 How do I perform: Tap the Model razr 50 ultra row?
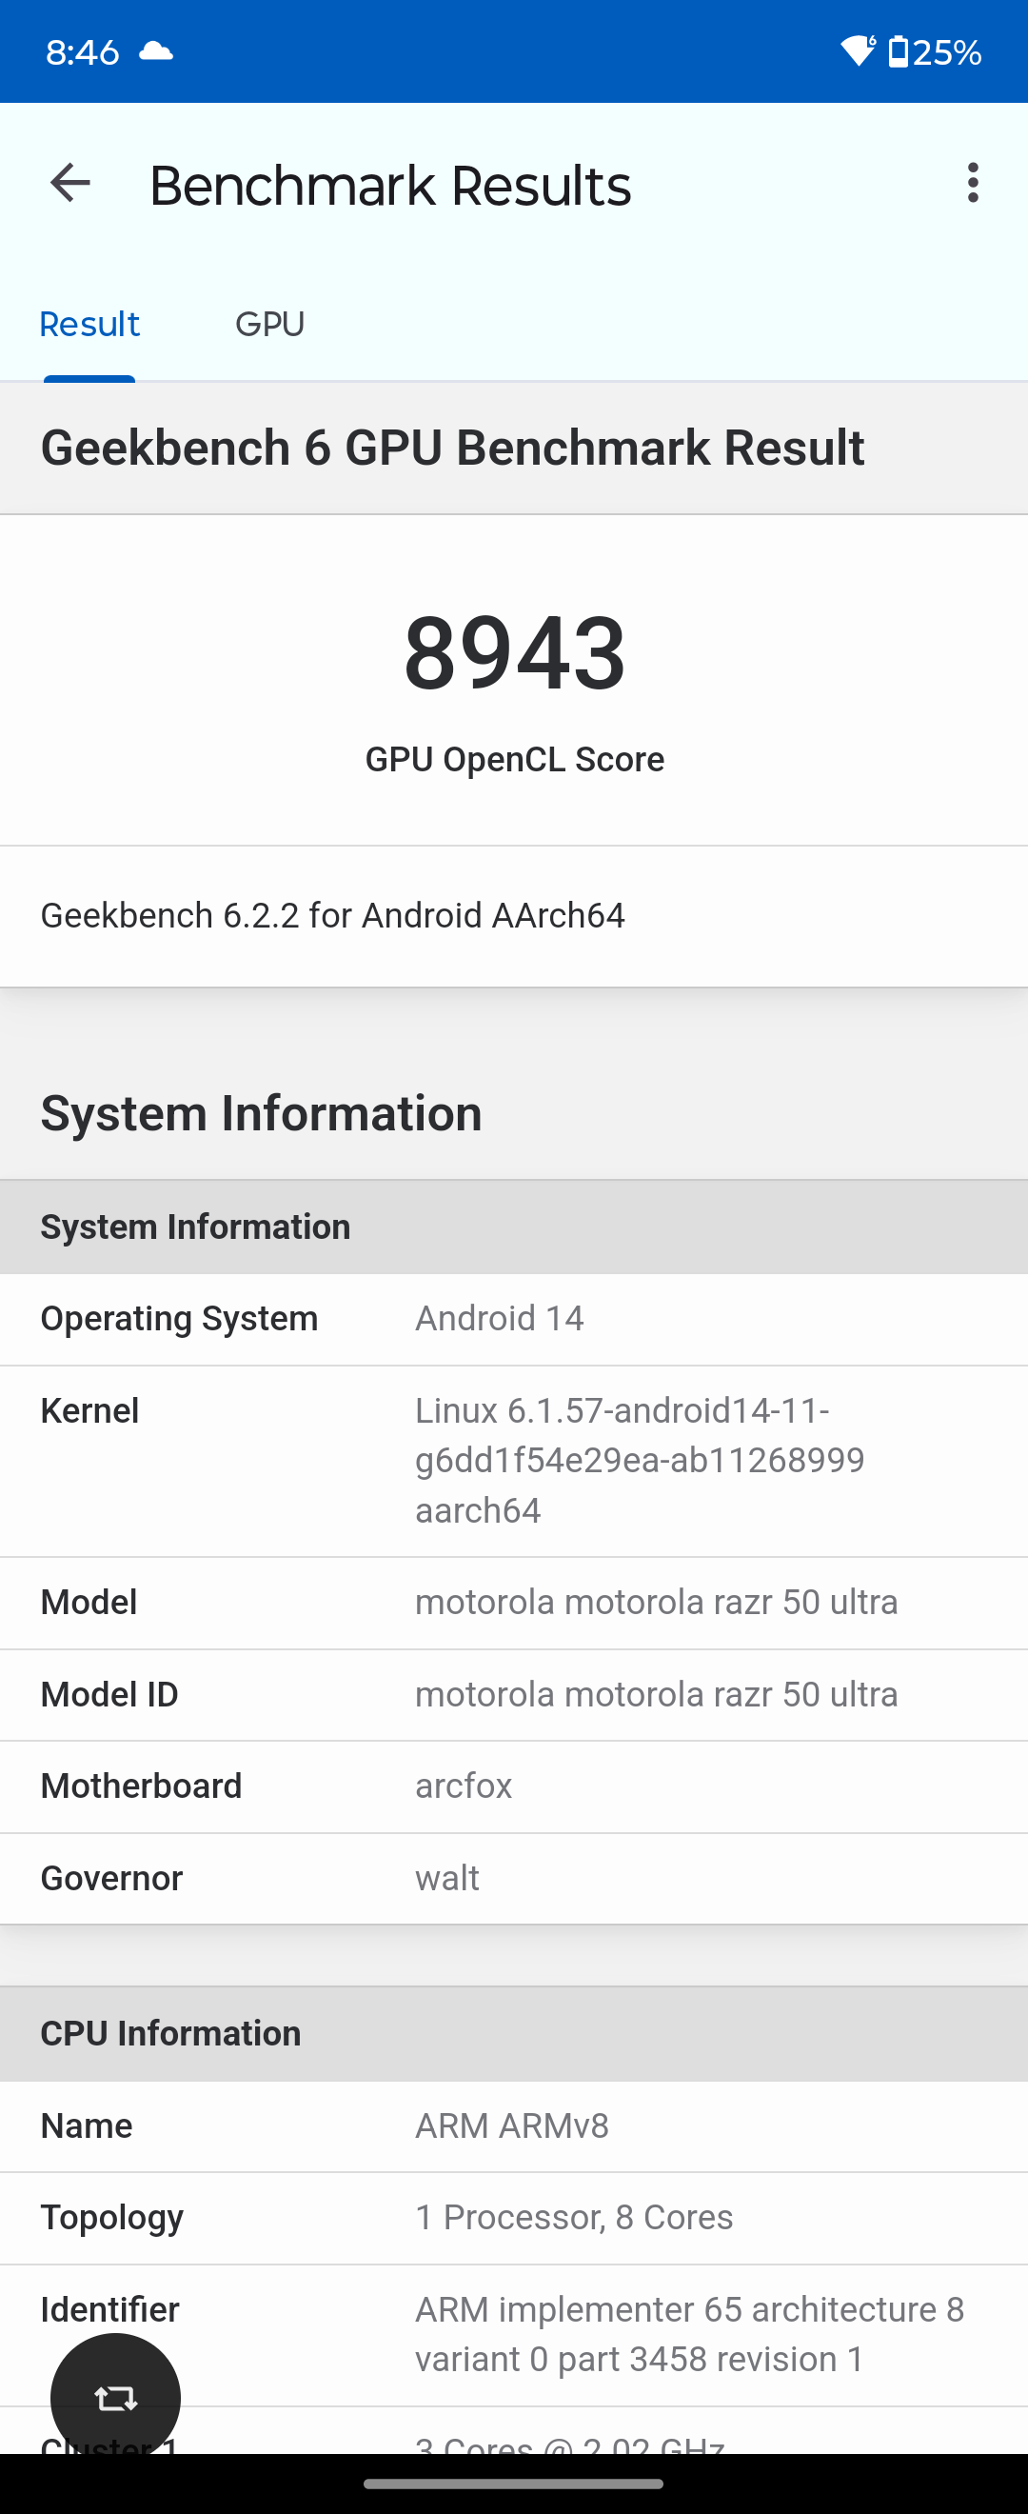point(514,1603)
